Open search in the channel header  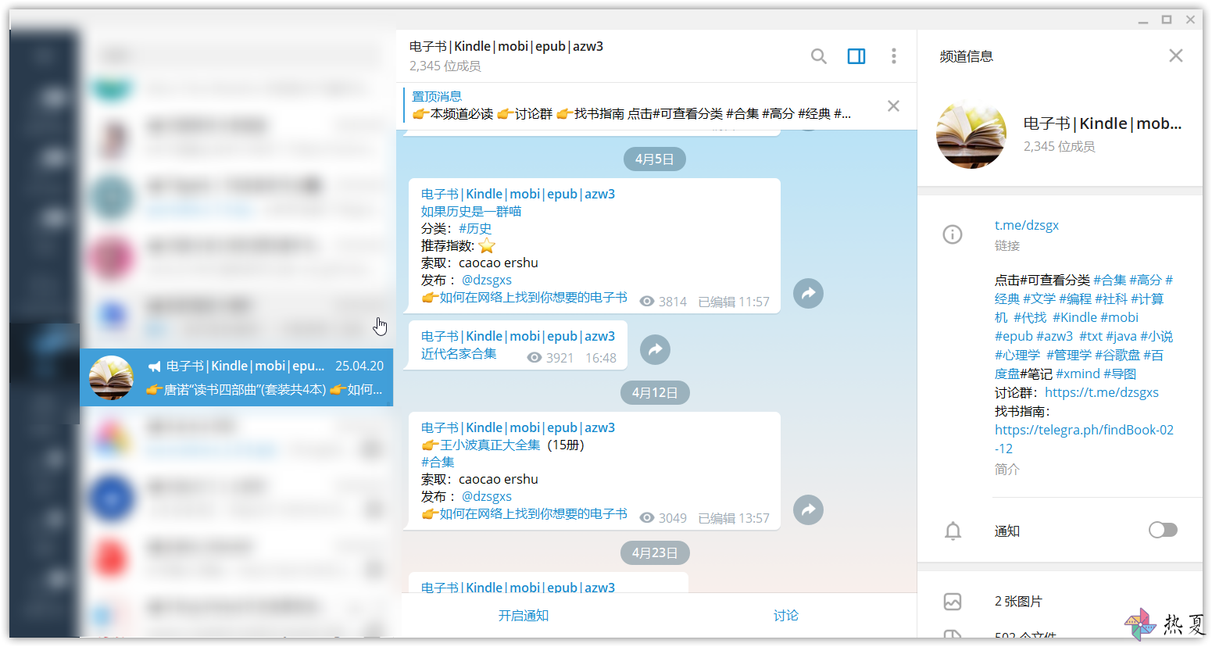(818, 56)
